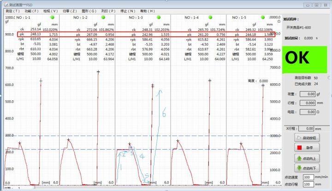Click the green status light for NO:1-2

(x=103, y=17)
